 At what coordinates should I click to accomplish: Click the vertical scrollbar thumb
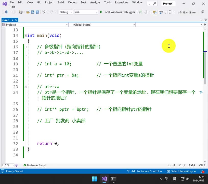205,68
